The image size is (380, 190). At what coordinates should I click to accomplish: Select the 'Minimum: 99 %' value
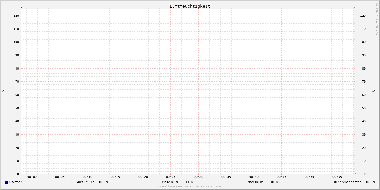point(178,182)
